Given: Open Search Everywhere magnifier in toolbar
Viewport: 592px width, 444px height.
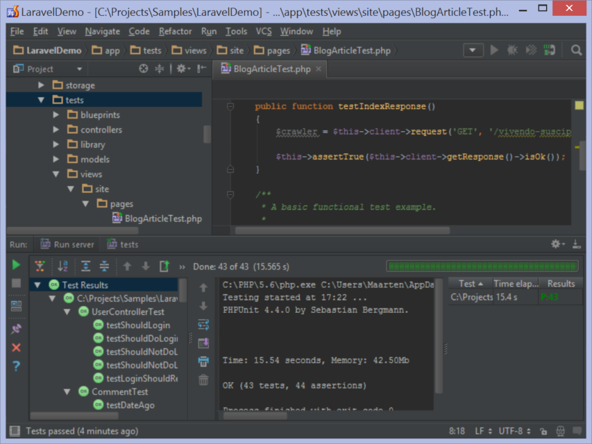Looking at the screenshot, I should point(577,50).
